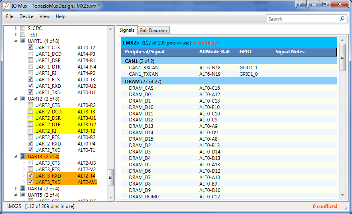Viewport: 352px width, 214px height.
Task: Check the highlighted UART2_DSR checkbox
Action: coord(30,118)
